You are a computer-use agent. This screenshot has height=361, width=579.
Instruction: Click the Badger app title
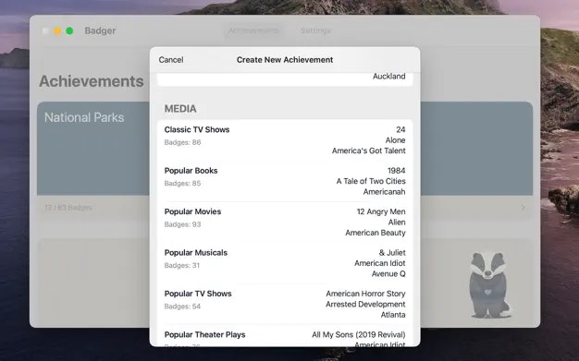tap(100, 31)
